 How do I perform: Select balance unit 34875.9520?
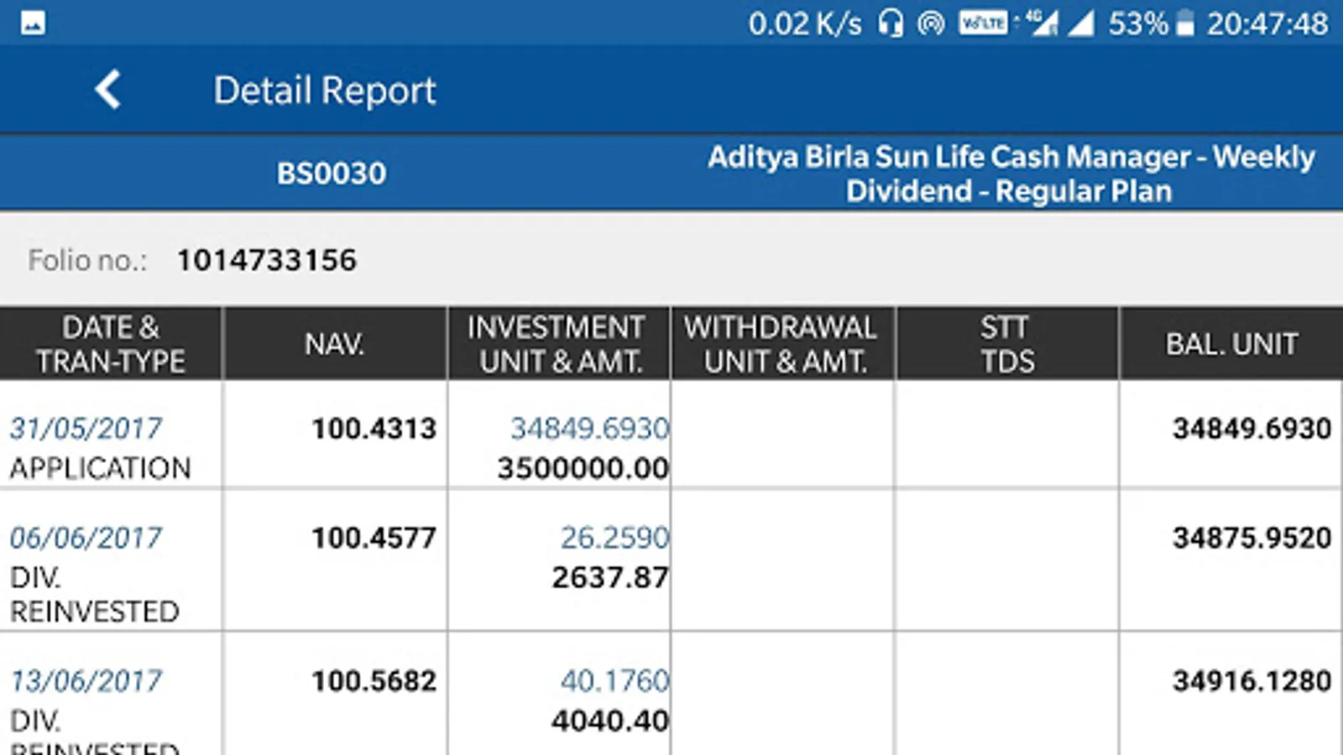(1252, 538)
